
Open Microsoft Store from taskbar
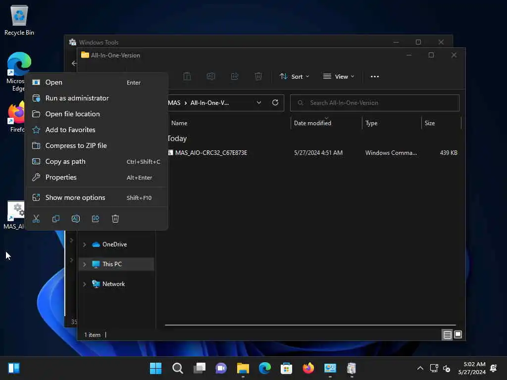click(287, 368)
